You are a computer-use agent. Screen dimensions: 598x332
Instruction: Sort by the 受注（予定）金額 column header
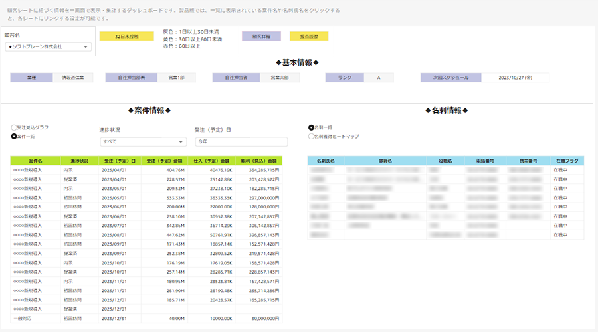pos(164,161)
